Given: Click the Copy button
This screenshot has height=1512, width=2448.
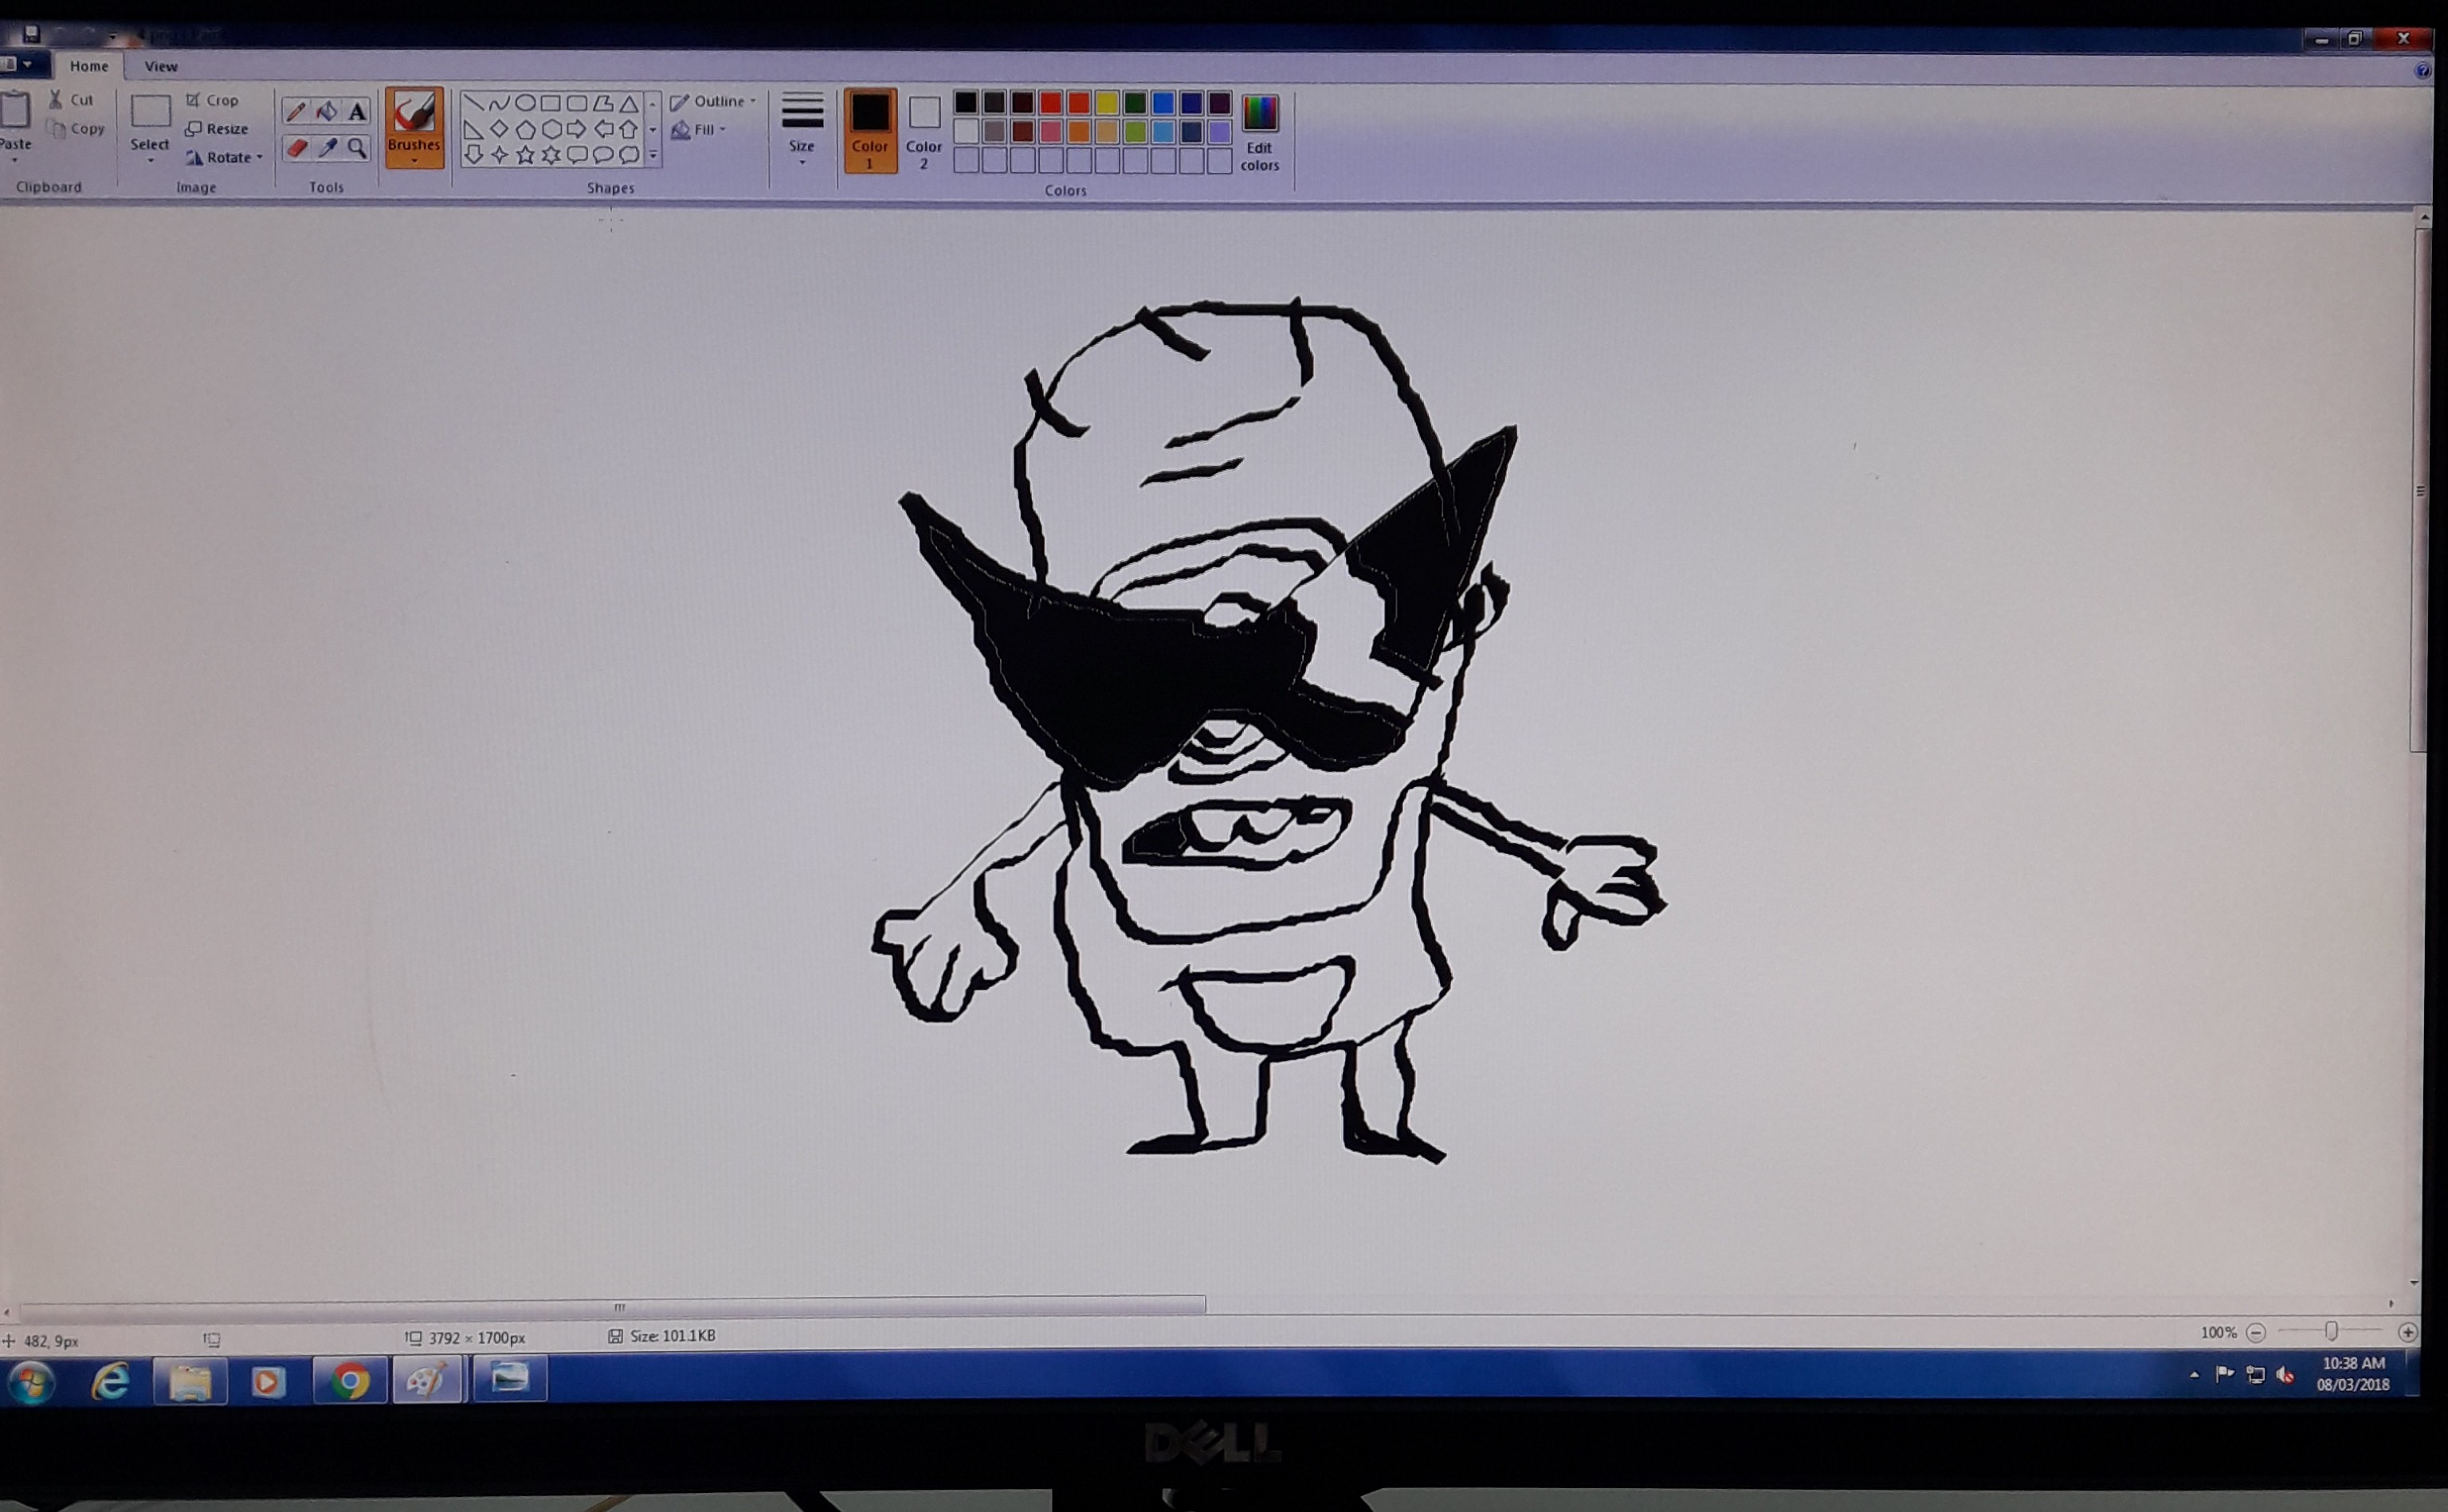Looking at the screenshot, I should (76, 128).
